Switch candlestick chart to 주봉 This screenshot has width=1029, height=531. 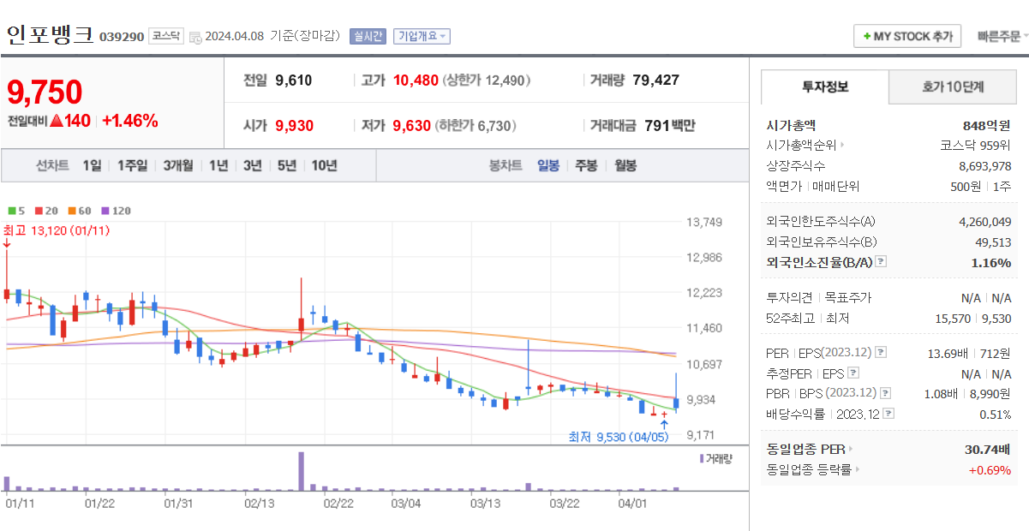tap(586, 166)
